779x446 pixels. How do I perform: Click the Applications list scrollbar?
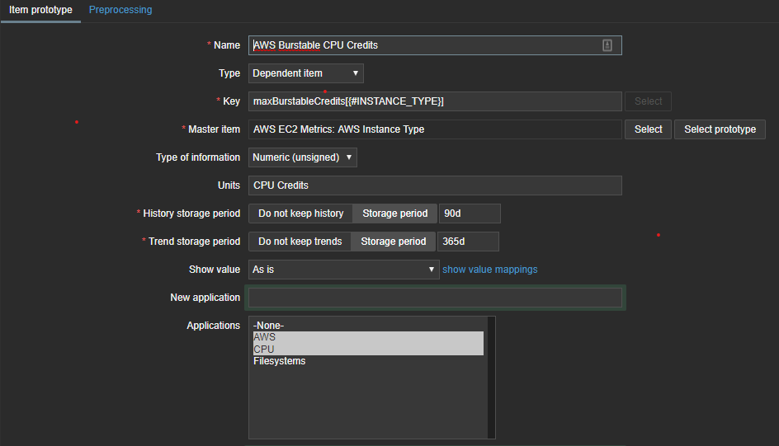tap(491, 378)
